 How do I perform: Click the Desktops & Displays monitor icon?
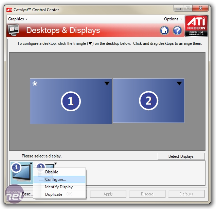pyautogui.click(x=14, y=30)
